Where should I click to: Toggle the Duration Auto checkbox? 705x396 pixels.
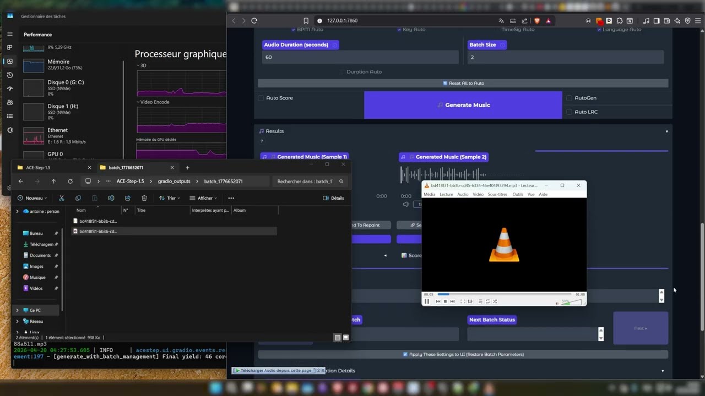click(x=343, y=71)
